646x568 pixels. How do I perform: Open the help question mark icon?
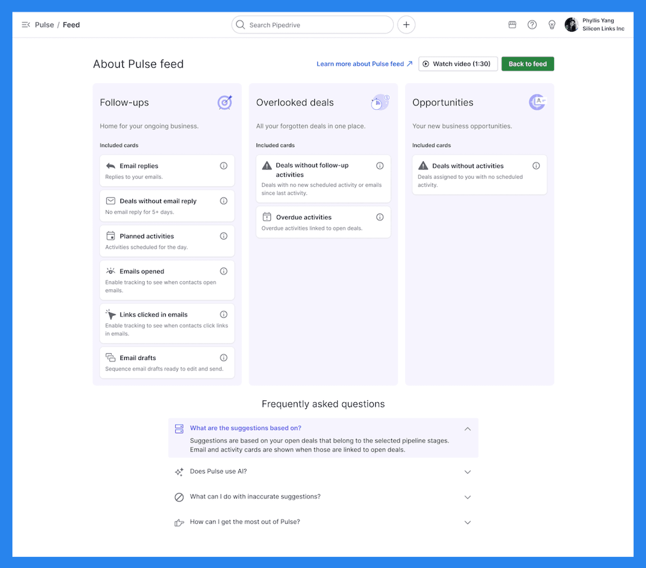tap(532, 25)
